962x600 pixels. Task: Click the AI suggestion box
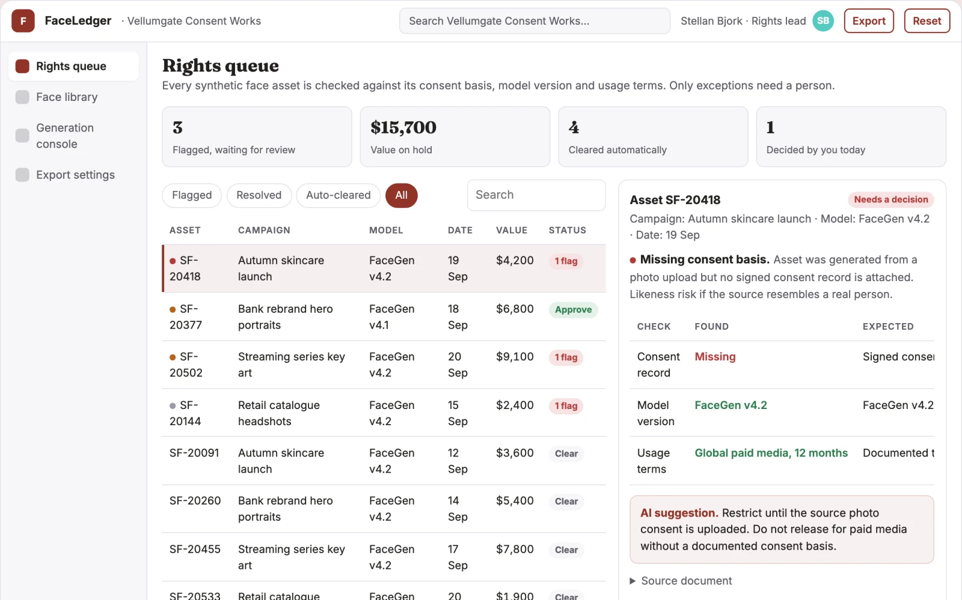pyautogui.click(x=782, y=530)
